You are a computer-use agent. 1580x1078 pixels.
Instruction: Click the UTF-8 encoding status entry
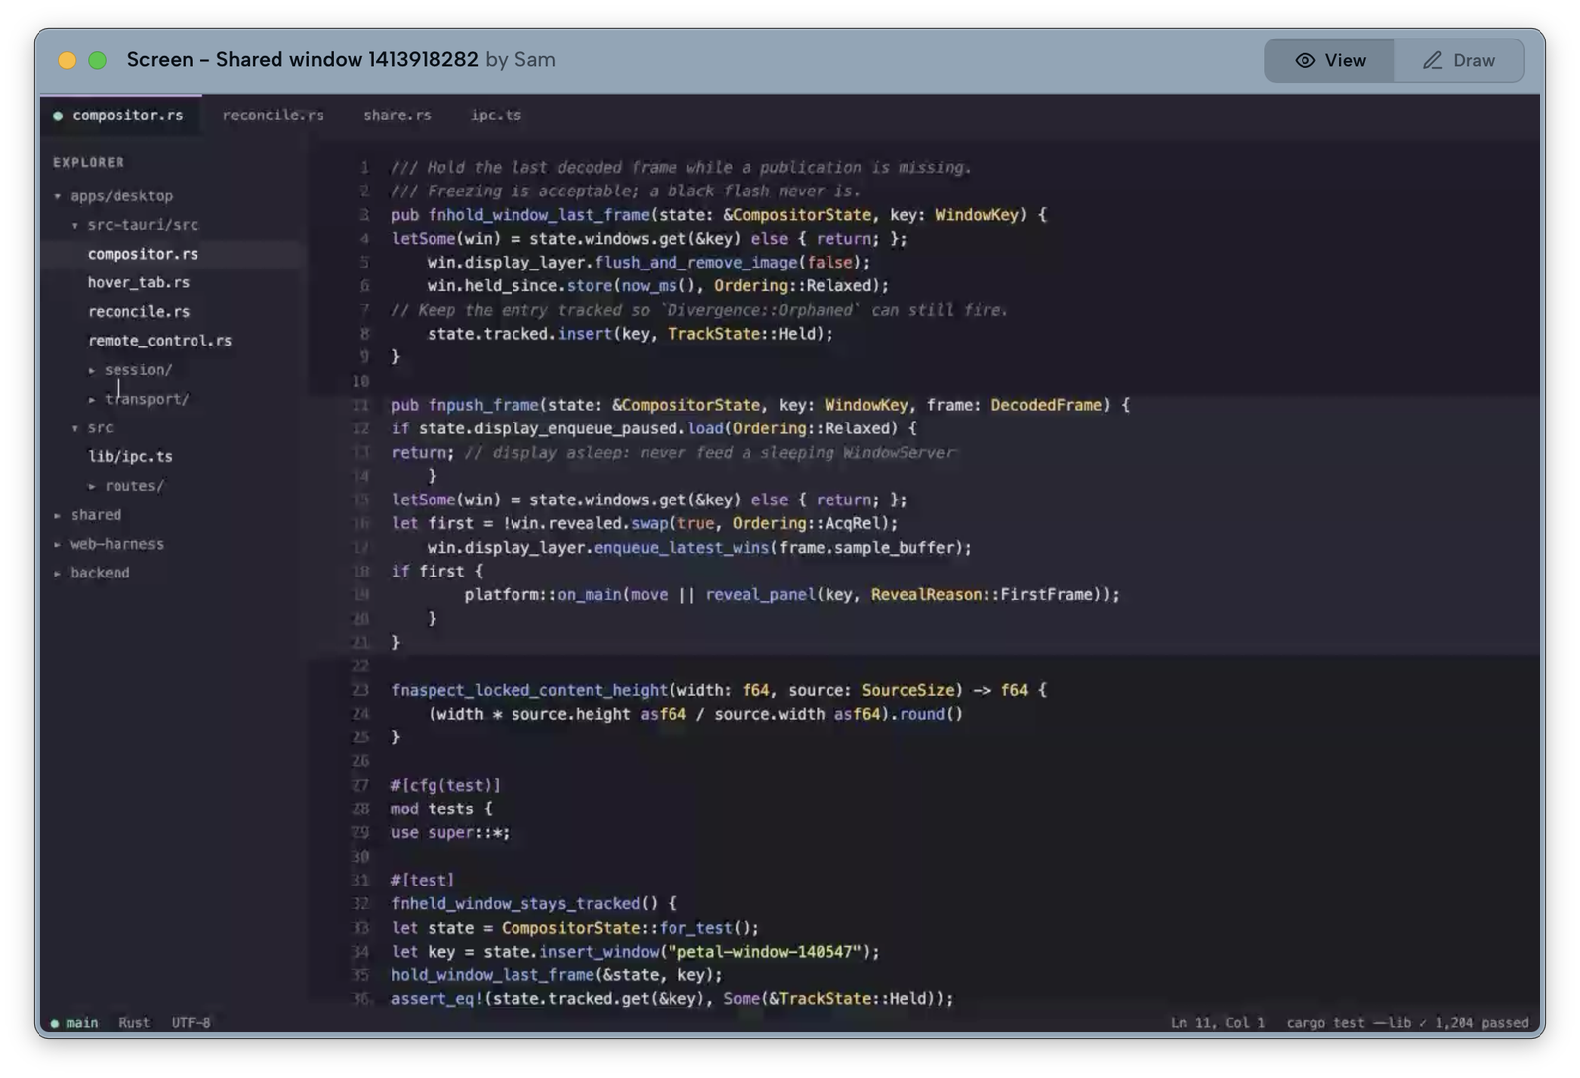tap(191, 1023)
